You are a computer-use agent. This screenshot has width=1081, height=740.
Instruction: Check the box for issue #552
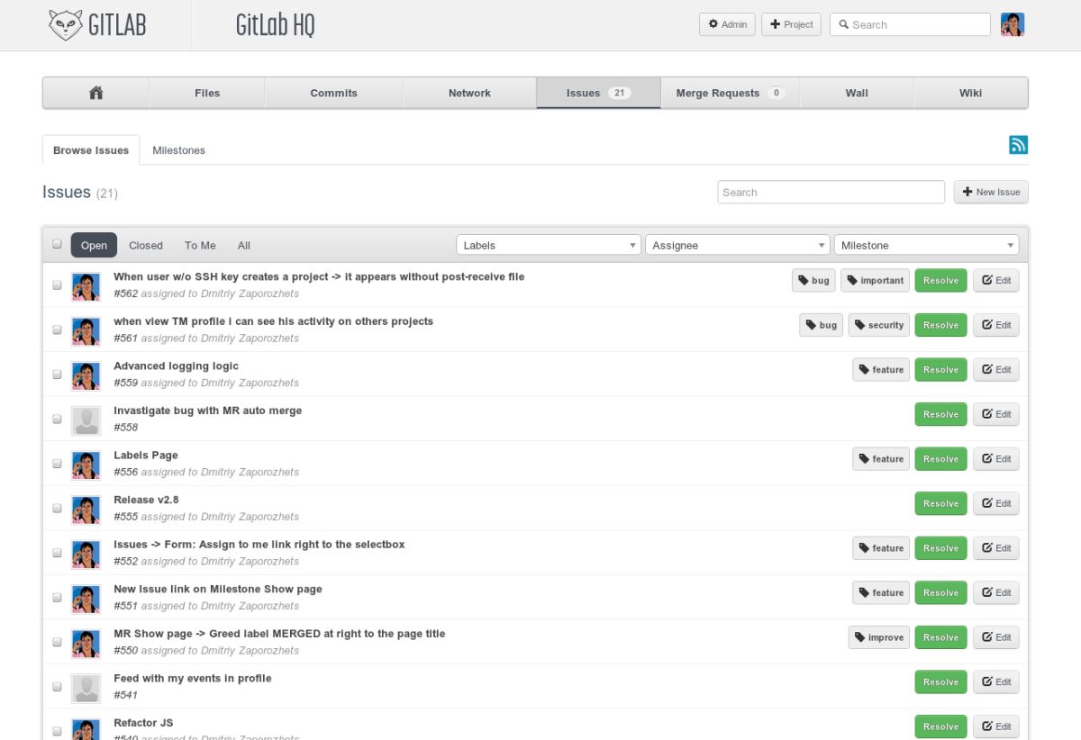point(58,553)
